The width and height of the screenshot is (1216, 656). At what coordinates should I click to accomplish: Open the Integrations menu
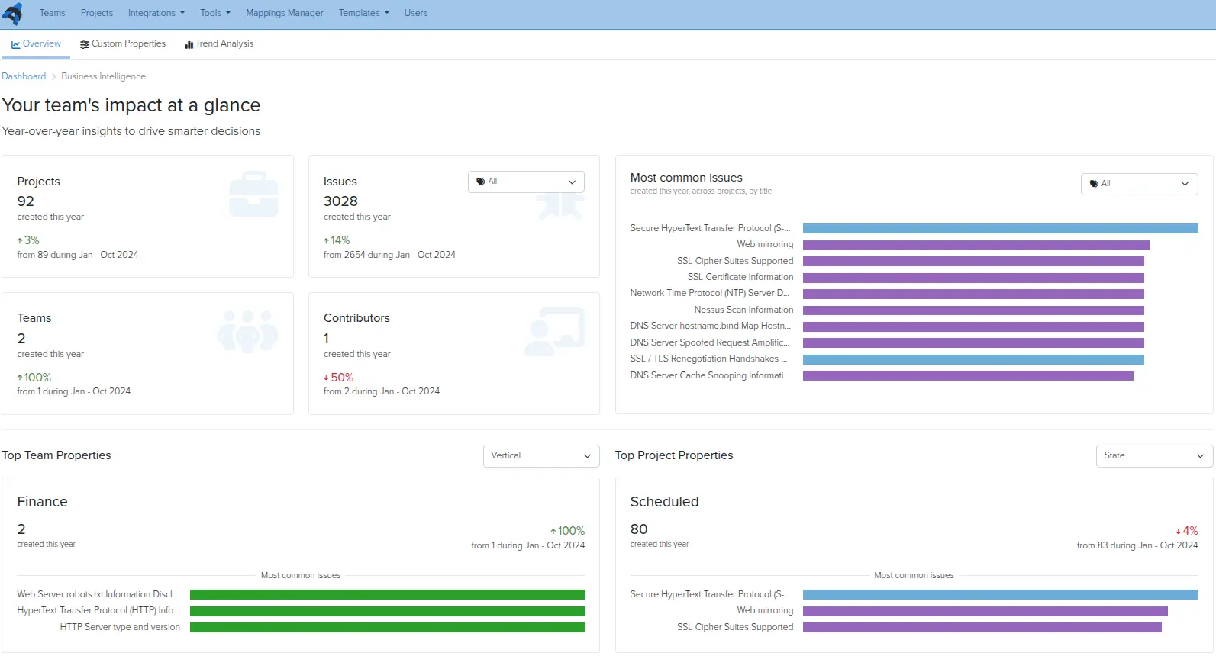coord(156,13)
